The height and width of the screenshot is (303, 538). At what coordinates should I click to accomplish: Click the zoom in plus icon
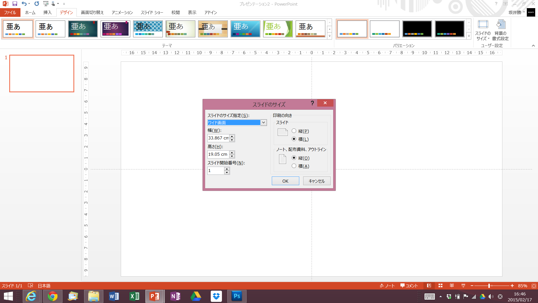pyautogui.click(x=512, y=286)
